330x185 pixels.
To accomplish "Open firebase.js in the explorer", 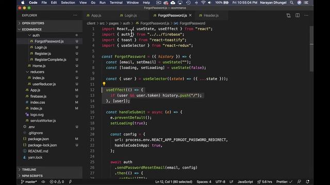I will pyautogui.click(x=38, y=96).
